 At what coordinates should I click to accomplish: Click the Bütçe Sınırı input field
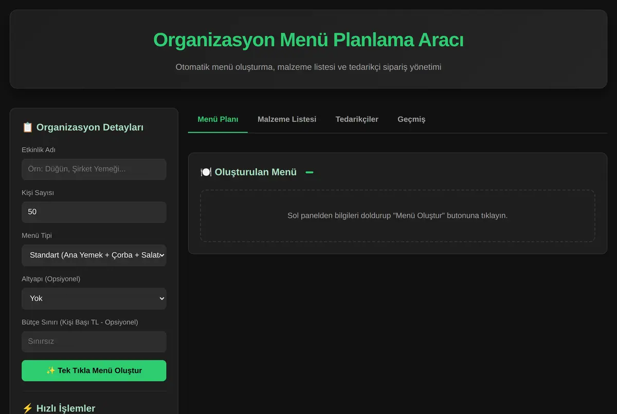tap(94, 342)
